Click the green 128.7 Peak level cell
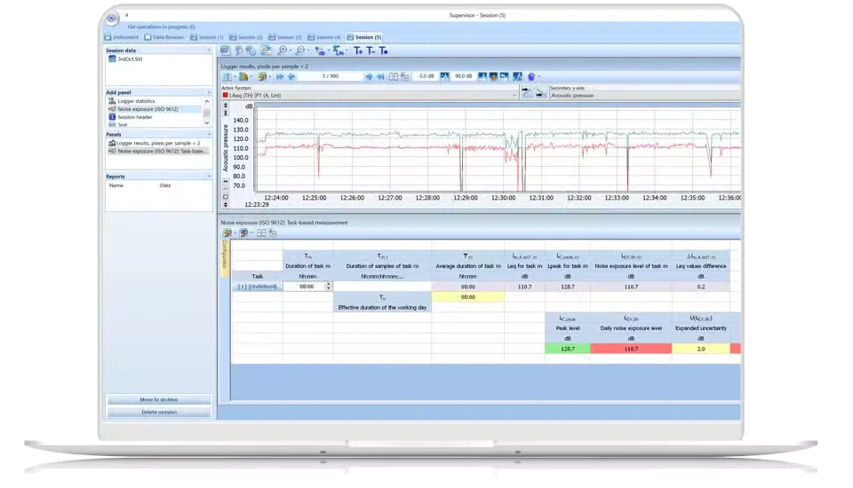The width and height of the screenshot is (853, 488). click(568, 349)
